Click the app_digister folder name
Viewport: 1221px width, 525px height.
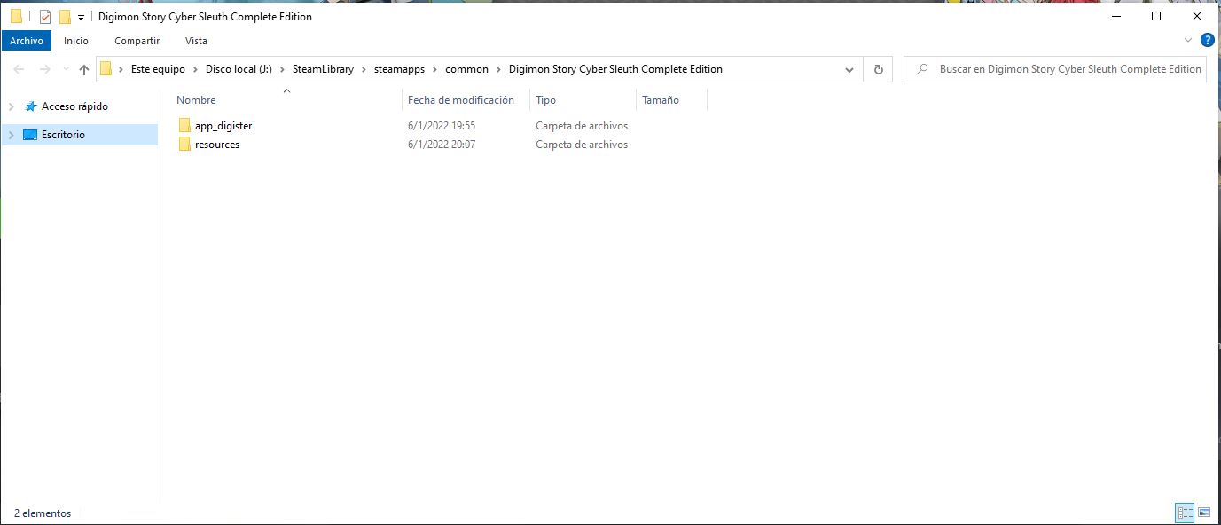pyautogui.click(x=223, y=126)
